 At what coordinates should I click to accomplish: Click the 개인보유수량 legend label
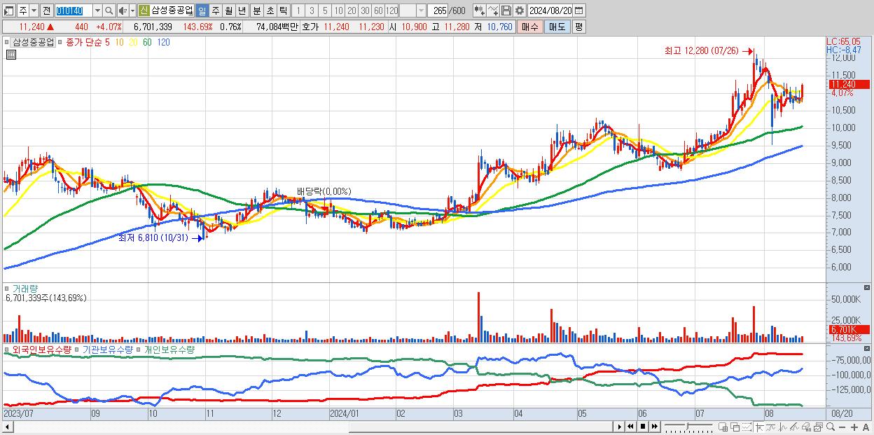(169, 349)
